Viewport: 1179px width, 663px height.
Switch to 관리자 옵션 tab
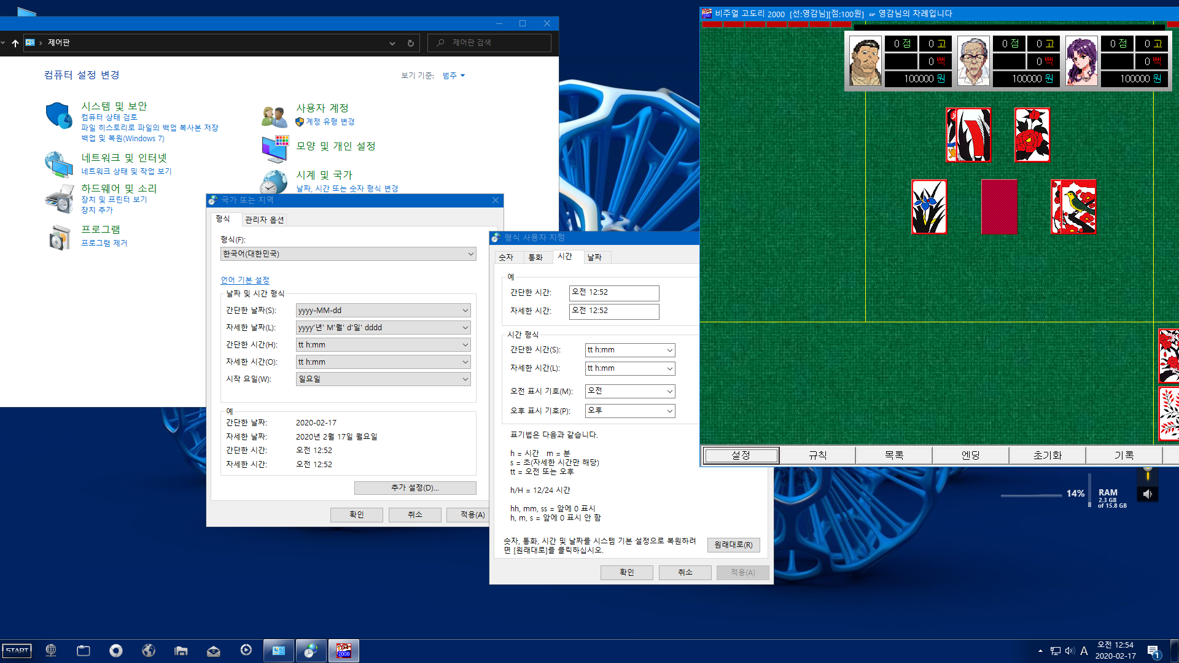tap(265, 220)
